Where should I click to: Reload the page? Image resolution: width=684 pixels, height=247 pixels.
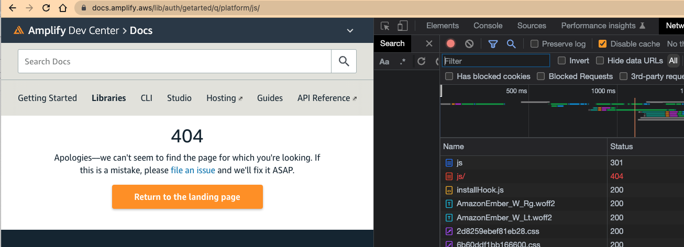(46, 8)
